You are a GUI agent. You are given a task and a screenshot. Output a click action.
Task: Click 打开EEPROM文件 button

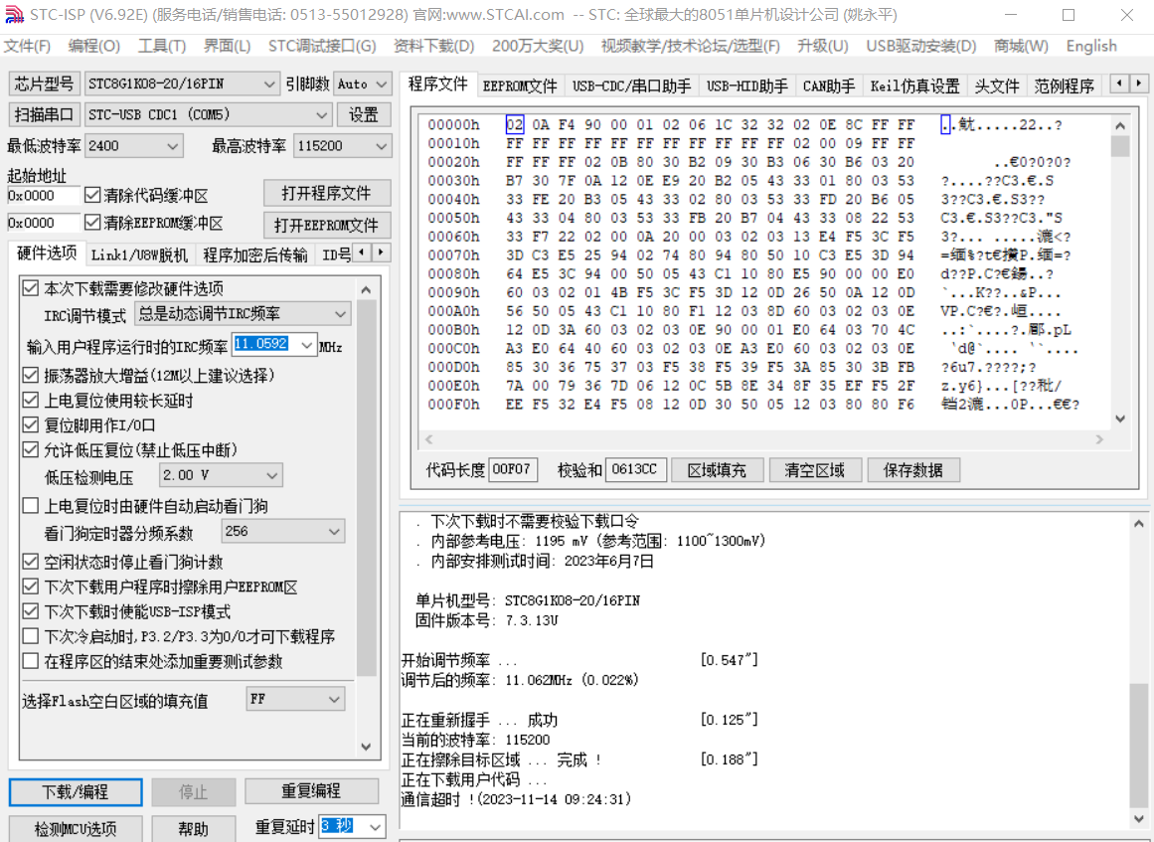point(327,226)
